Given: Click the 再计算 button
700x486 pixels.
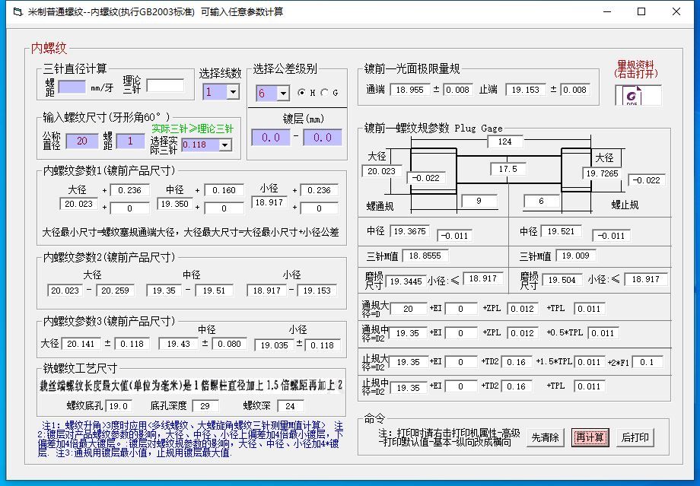Looking at the screenshot, I should click(x=590, y=437).
